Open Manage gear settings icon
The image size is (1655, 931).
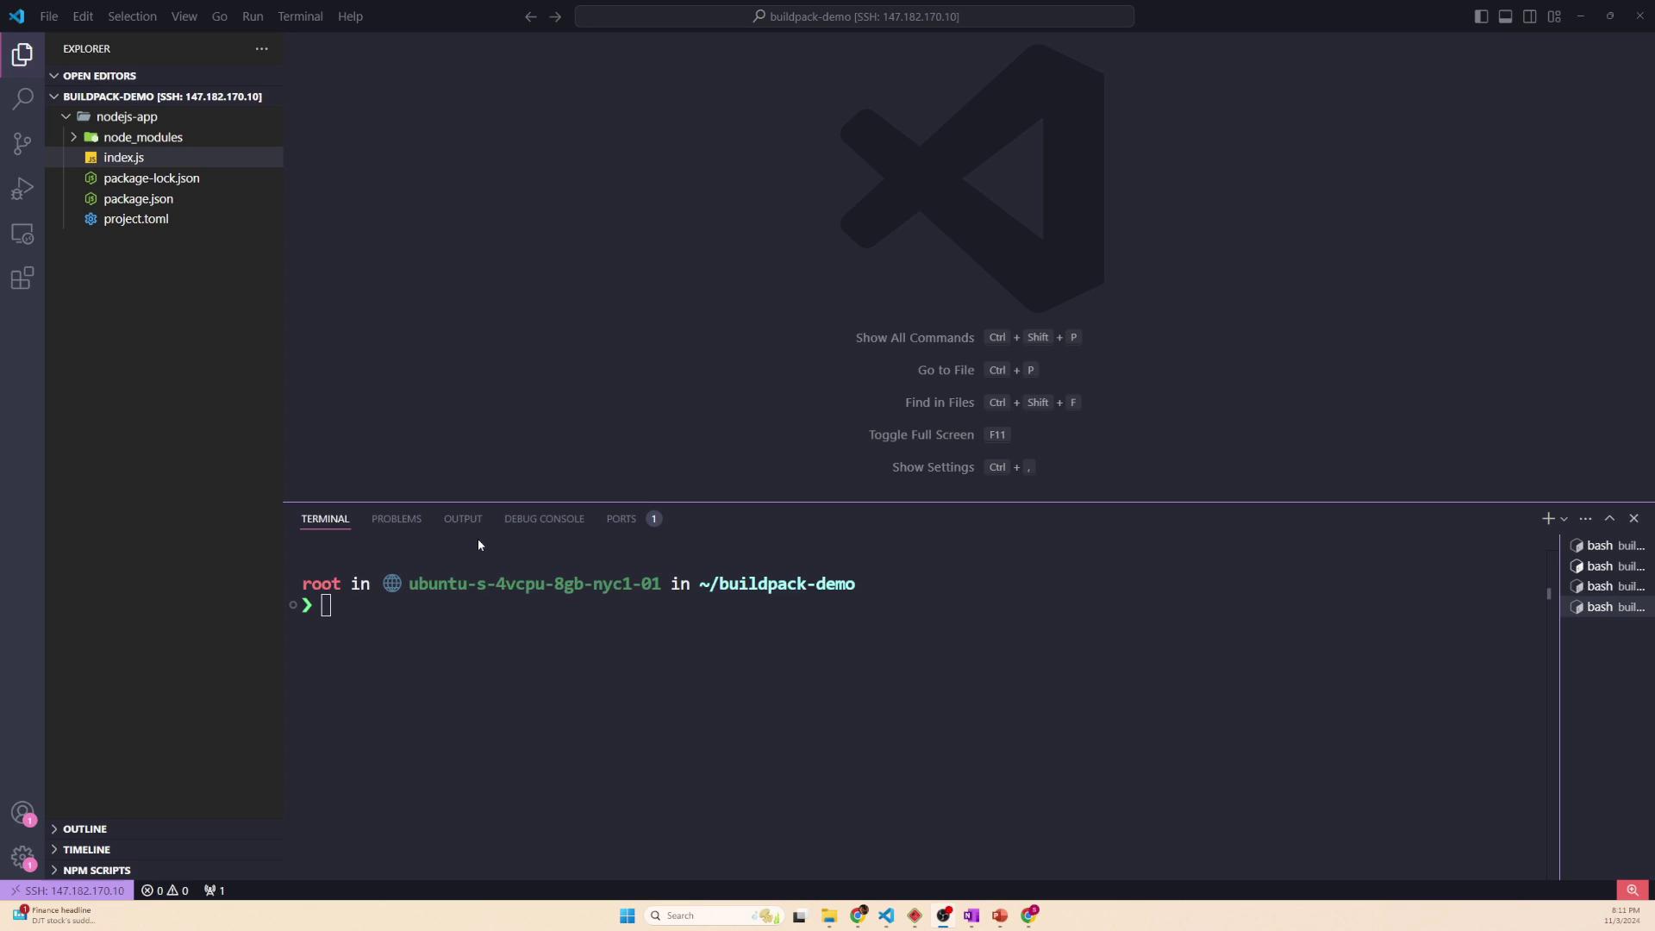(x=22, y=857)
